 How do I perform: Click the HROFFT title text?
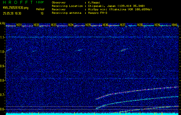click(x=18, y=2)
